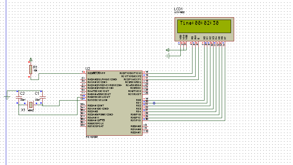293x165 pixels.
Task: Click the power terminal arrow above R1
Action: 31,60
